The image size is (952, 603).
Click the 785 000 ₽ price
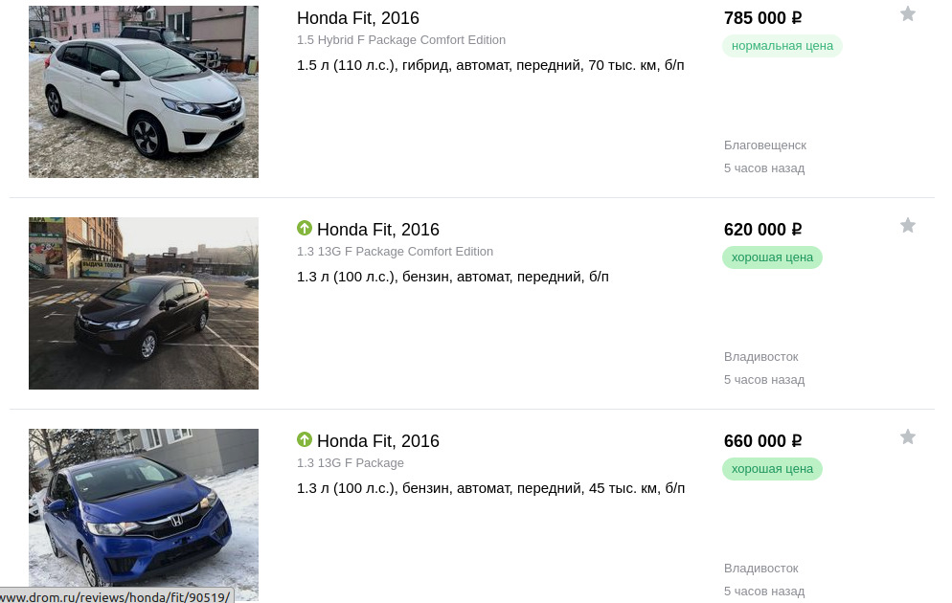click(x=762, y=18)
